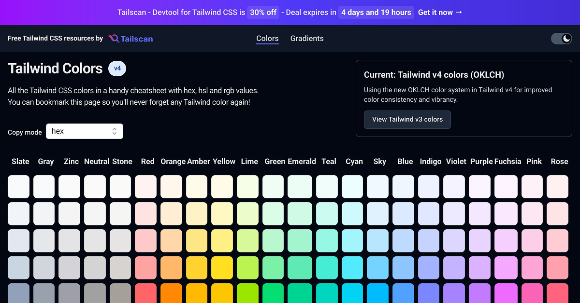The height and width of the screenshot is (303, 580).
Task: Copy the brightest Yellow swatch
Action: [222, 267]
